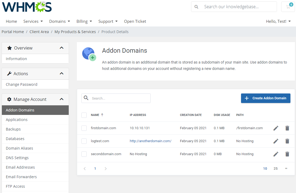This screenshot has width=296, height=193.
Task: Check the logtest.com row checkbox
Action: [x=84, y=141]
